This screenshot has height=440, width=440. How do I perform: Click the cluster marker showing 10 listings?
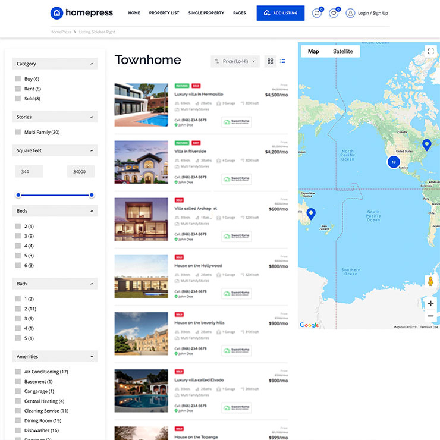[x=392, y=161]
